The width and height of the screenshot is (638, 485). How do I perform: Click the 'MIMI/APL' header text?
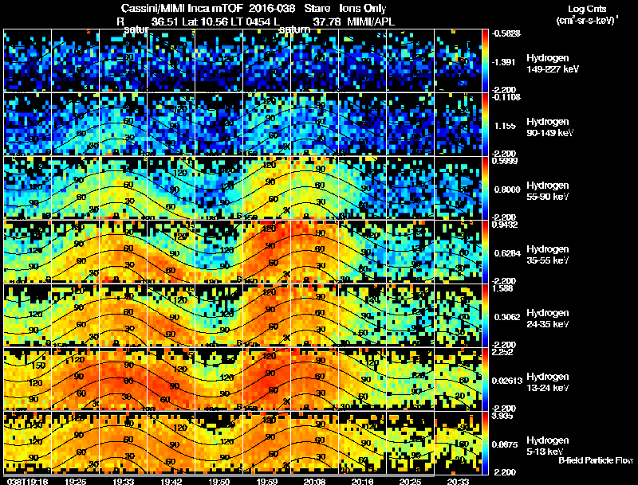click(x=371, y=22)
